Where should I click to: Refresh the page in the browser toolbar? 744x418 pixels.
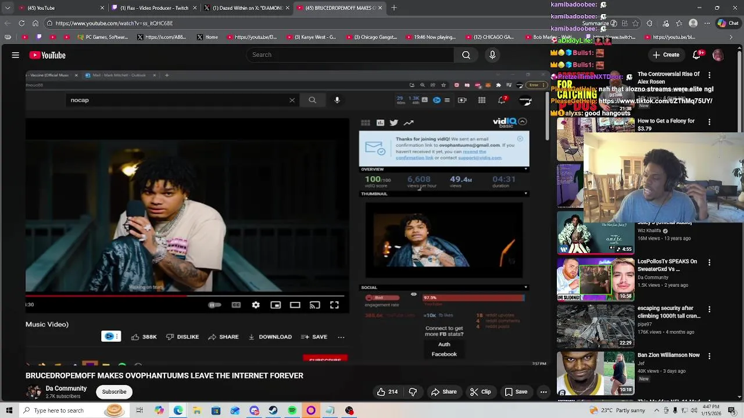[x=22, y=23]
